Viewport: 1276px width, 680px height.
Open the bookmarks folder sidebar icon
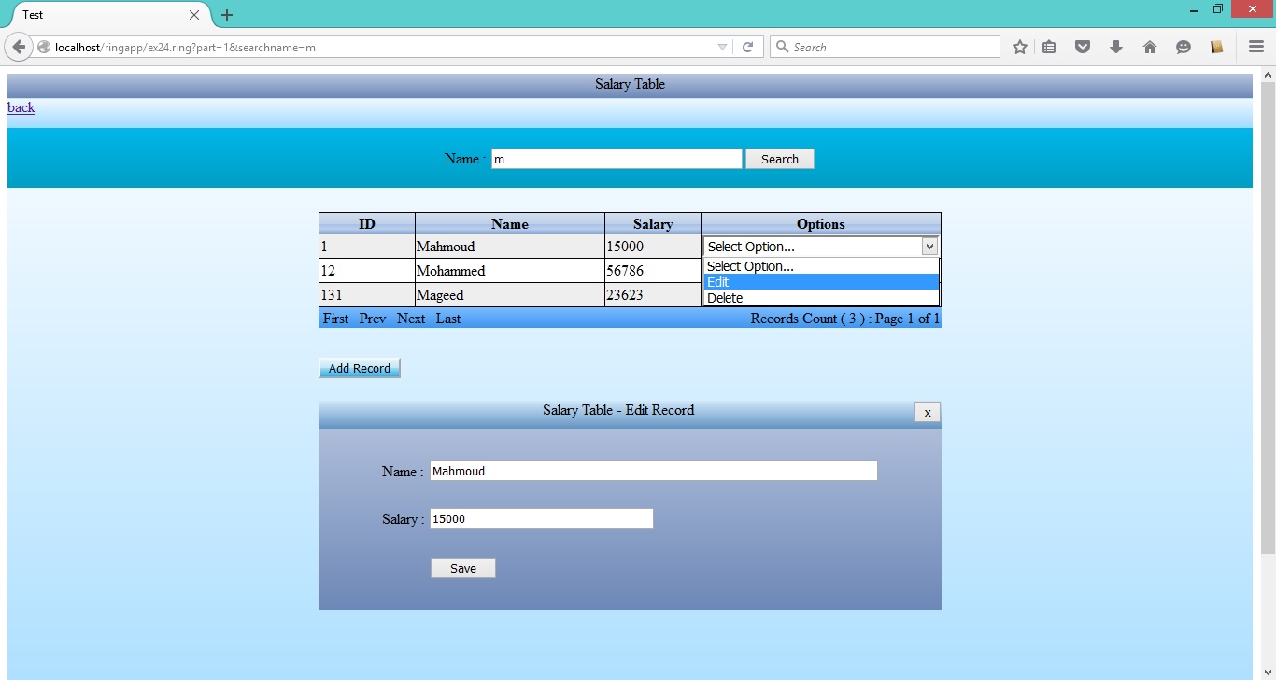click(x=1216, y=46)
